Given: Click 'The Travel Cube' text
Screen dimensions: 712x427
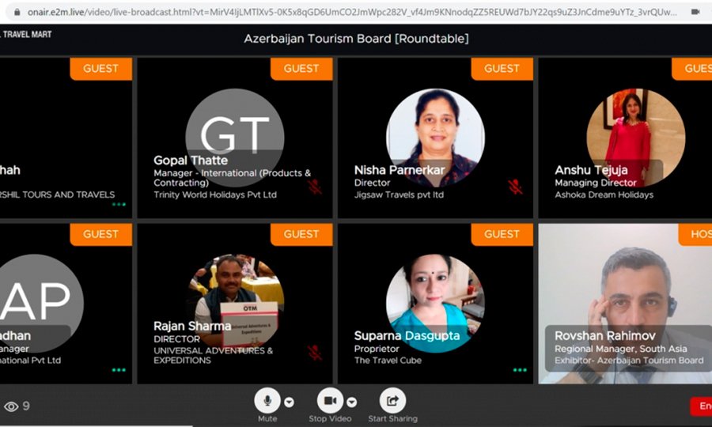Looking at the screenshot, I should click(388, 361).
